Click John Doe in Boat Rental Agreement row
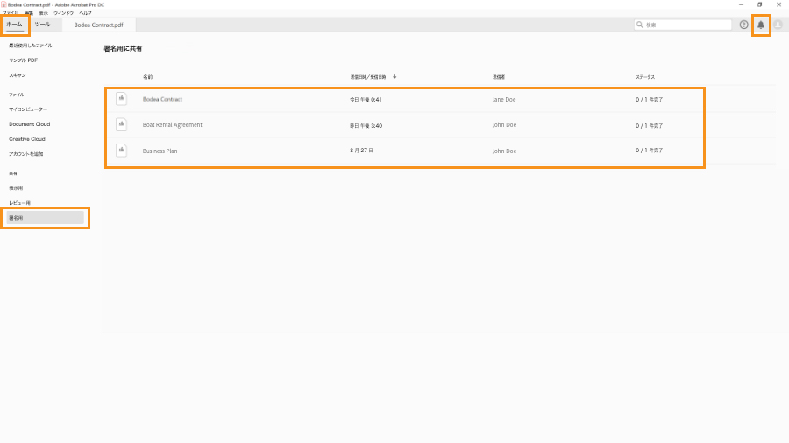The image size is (789, 443). (504, 125)
